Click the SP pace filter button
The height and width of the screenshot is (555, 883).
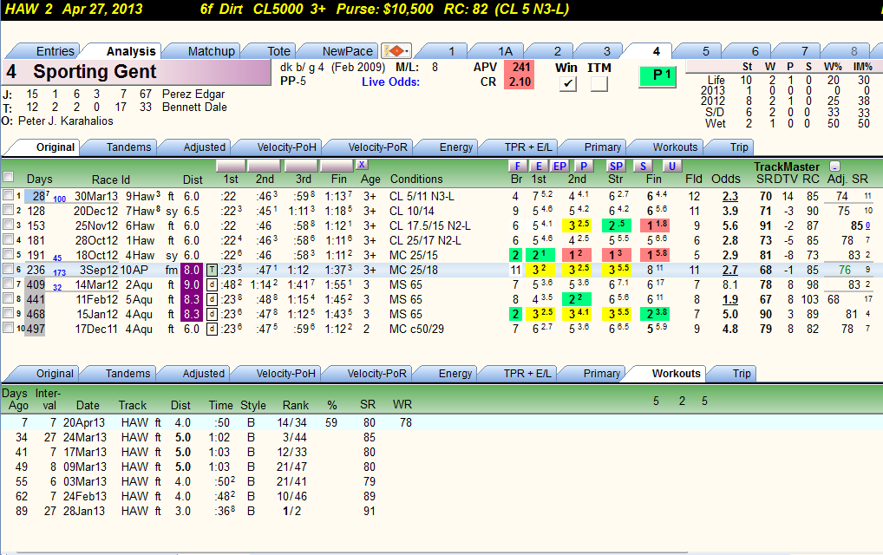(616, 166)
